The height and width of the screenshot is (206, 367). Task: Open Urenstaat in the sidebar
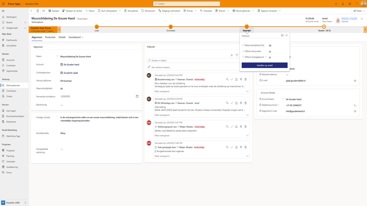point(11,162)
